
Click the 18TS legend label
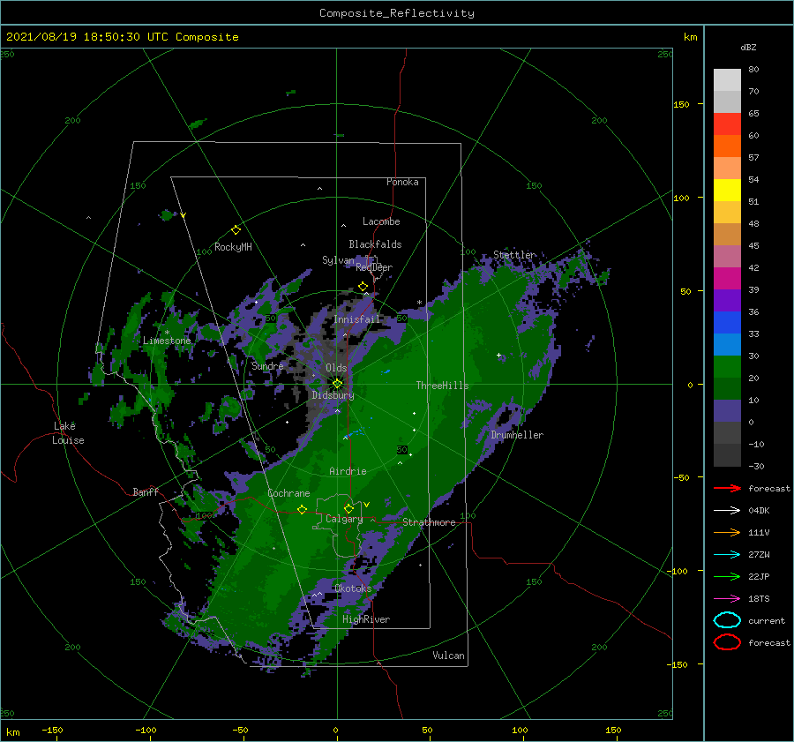(x=759, y=599)
